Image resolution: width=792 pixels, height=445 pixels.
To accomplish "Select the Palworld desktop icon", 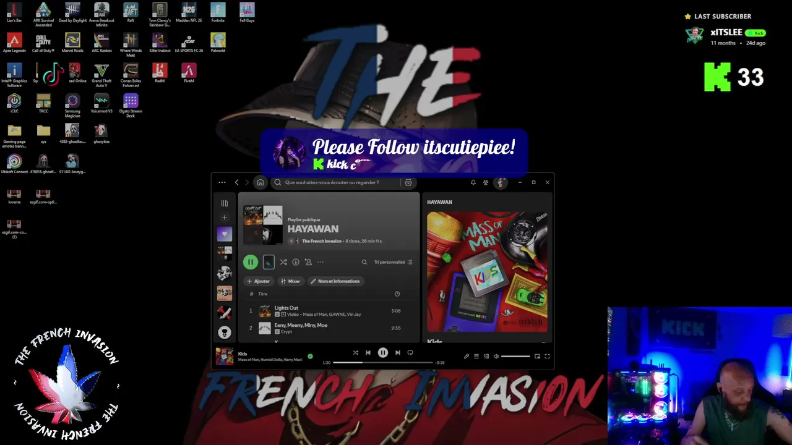I will pos(218,43).
